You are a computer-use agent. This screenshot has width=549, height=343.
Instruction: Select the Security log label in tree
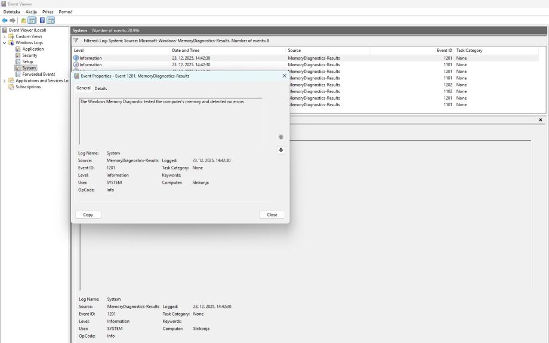pos(30,55)
